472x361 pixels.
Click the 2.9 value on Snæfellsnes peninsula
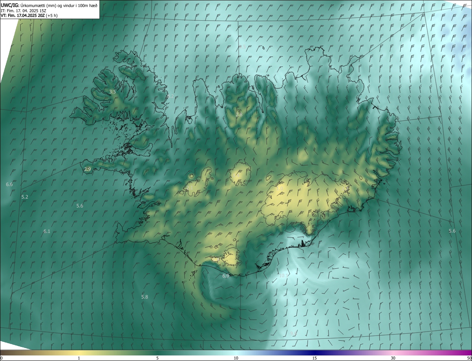click(87, 169)
